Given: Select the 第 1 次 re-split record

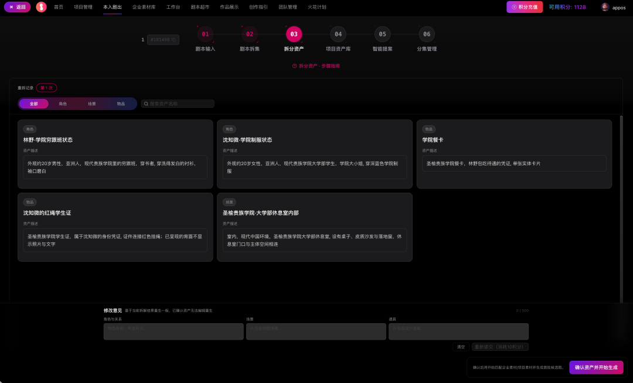Looking at the screenshot, I should click(x=46, y=88).
